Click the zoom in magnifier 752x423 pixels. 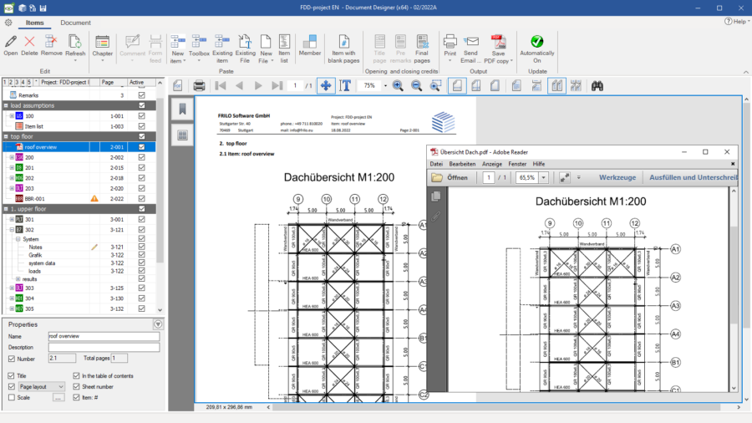click(x=398, y=86)
